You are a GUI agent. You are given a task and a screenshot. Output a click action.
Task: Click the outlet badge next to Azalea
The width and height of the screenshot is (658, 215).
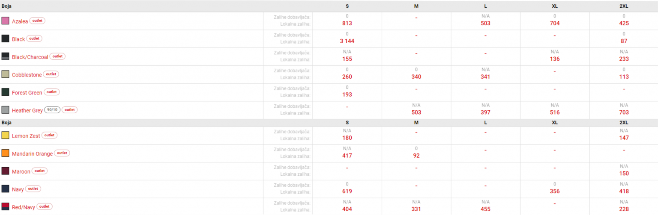[x=37, y=21]
